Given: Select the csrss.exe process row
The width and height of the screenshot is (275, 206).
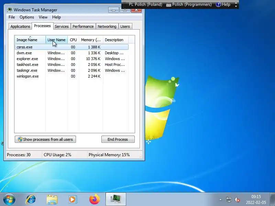Looking at the screenshot, I should [71, 47].
